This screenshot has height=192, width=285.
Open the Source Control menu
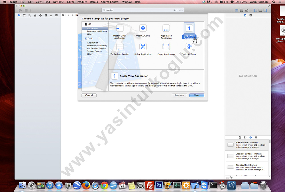point(110,2)
